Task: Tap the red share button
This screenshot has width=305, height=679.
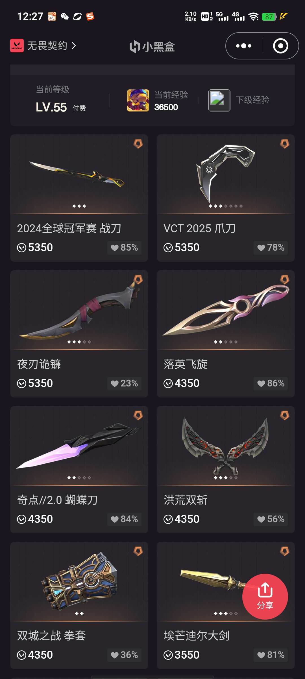Action: pos(265,596)
